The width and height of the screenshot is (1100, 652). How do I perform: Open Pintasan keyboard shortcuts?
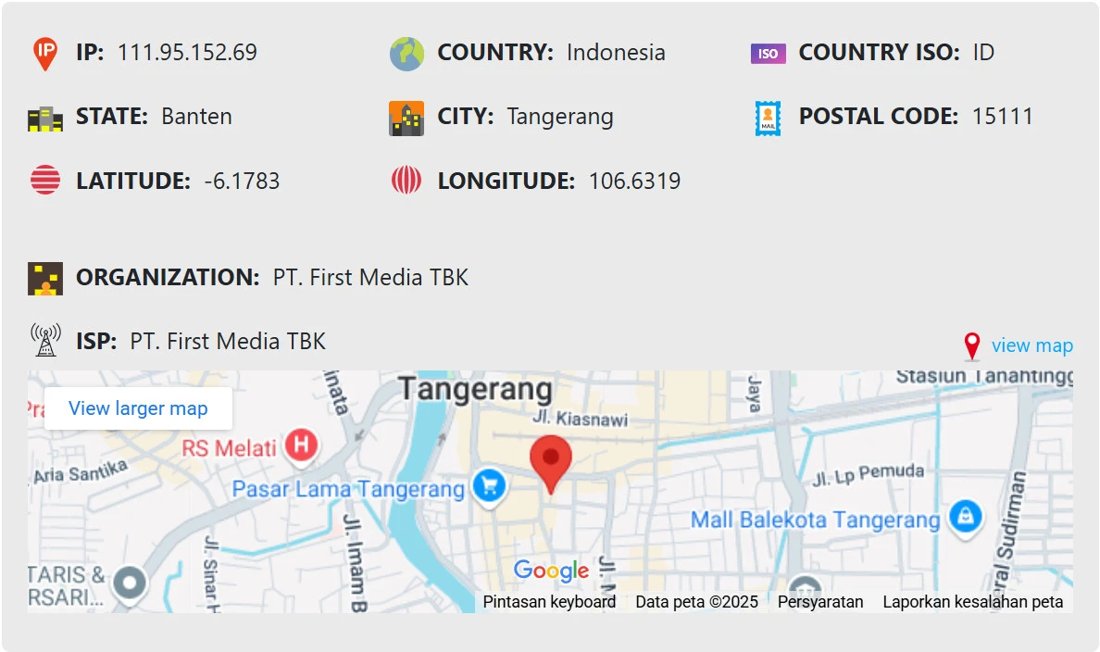(549, 602)
